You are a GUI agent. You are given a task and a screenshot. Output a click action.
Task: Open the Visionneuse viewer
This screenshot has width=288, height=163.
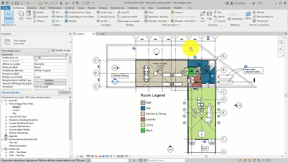point(260,21)
